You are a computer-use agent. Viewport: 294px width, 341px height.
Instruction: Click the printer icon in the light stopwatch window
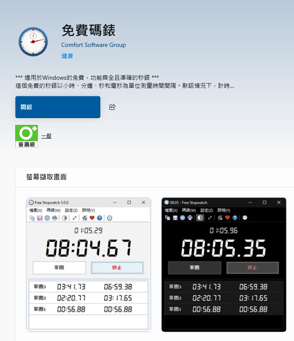tap(54, 218)
